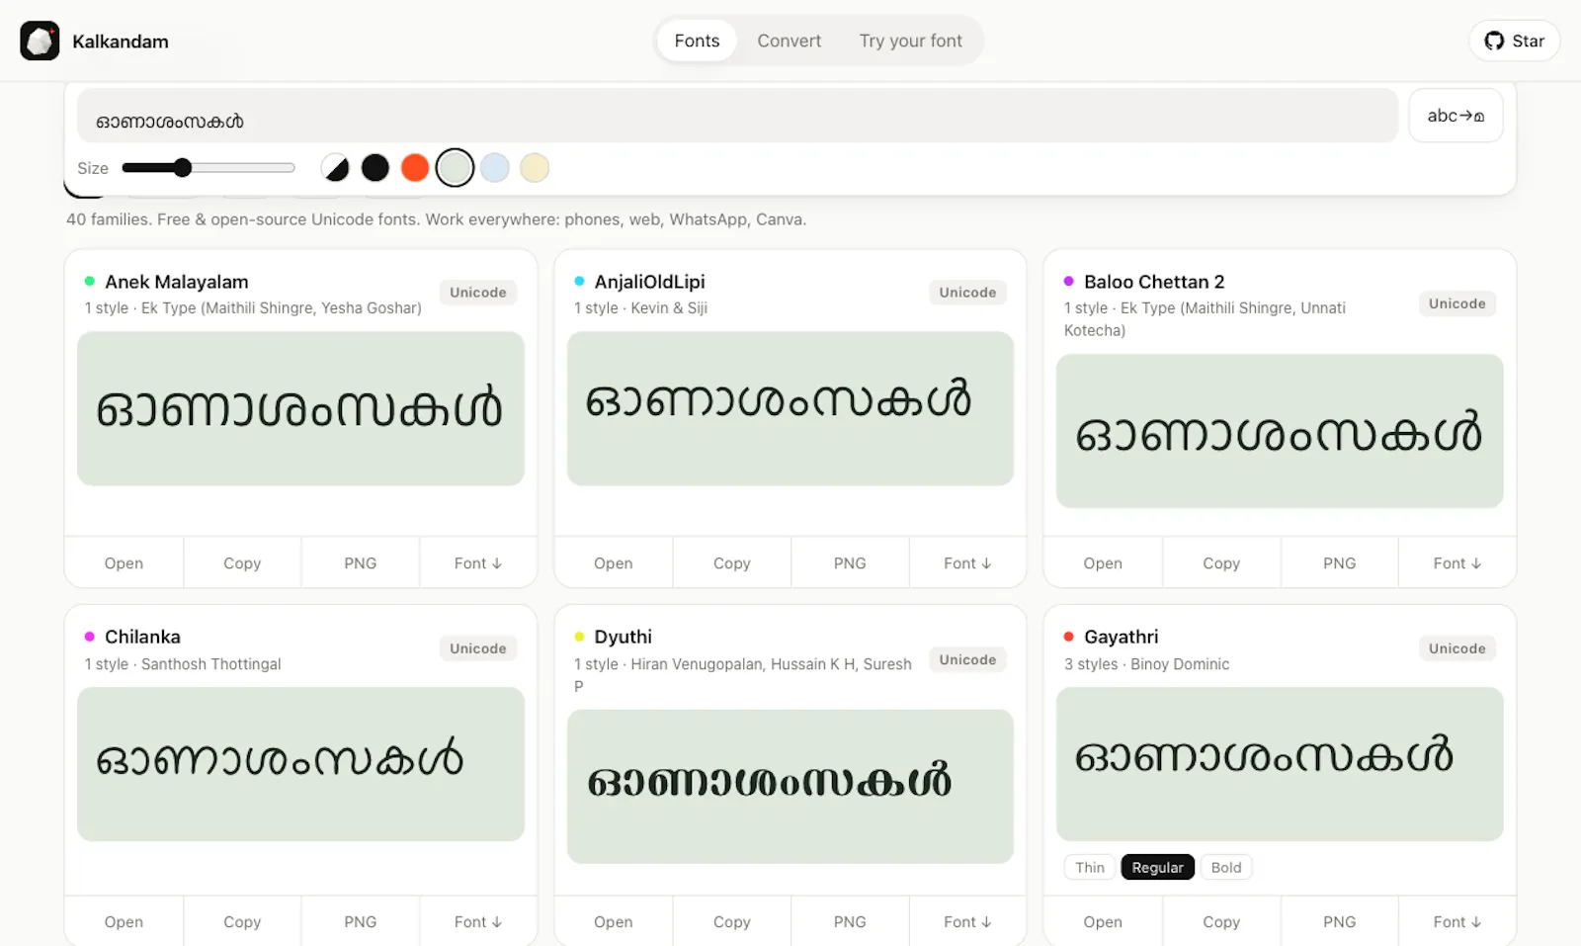
Task: Open the Dyuthi font
Action: [x=614, y=922]
